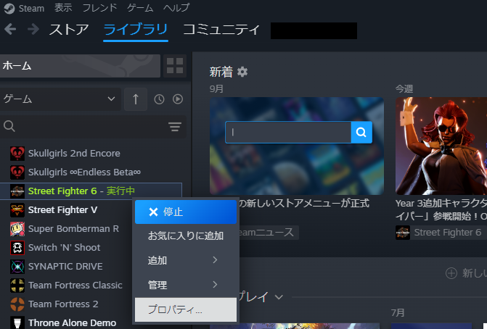
Task: Switch to the ライブラリ tab
Action: click(x=136, y=30)
